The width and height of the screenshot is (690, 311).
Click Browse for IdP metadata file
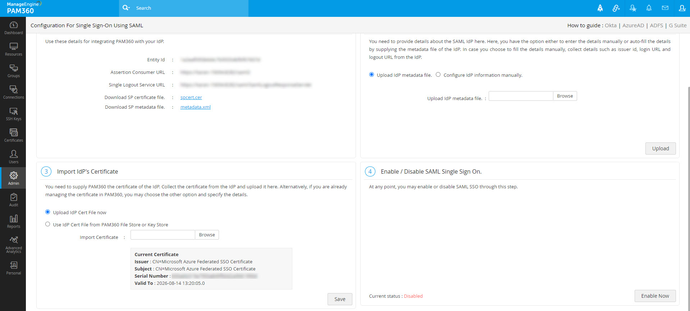(565, 96)
